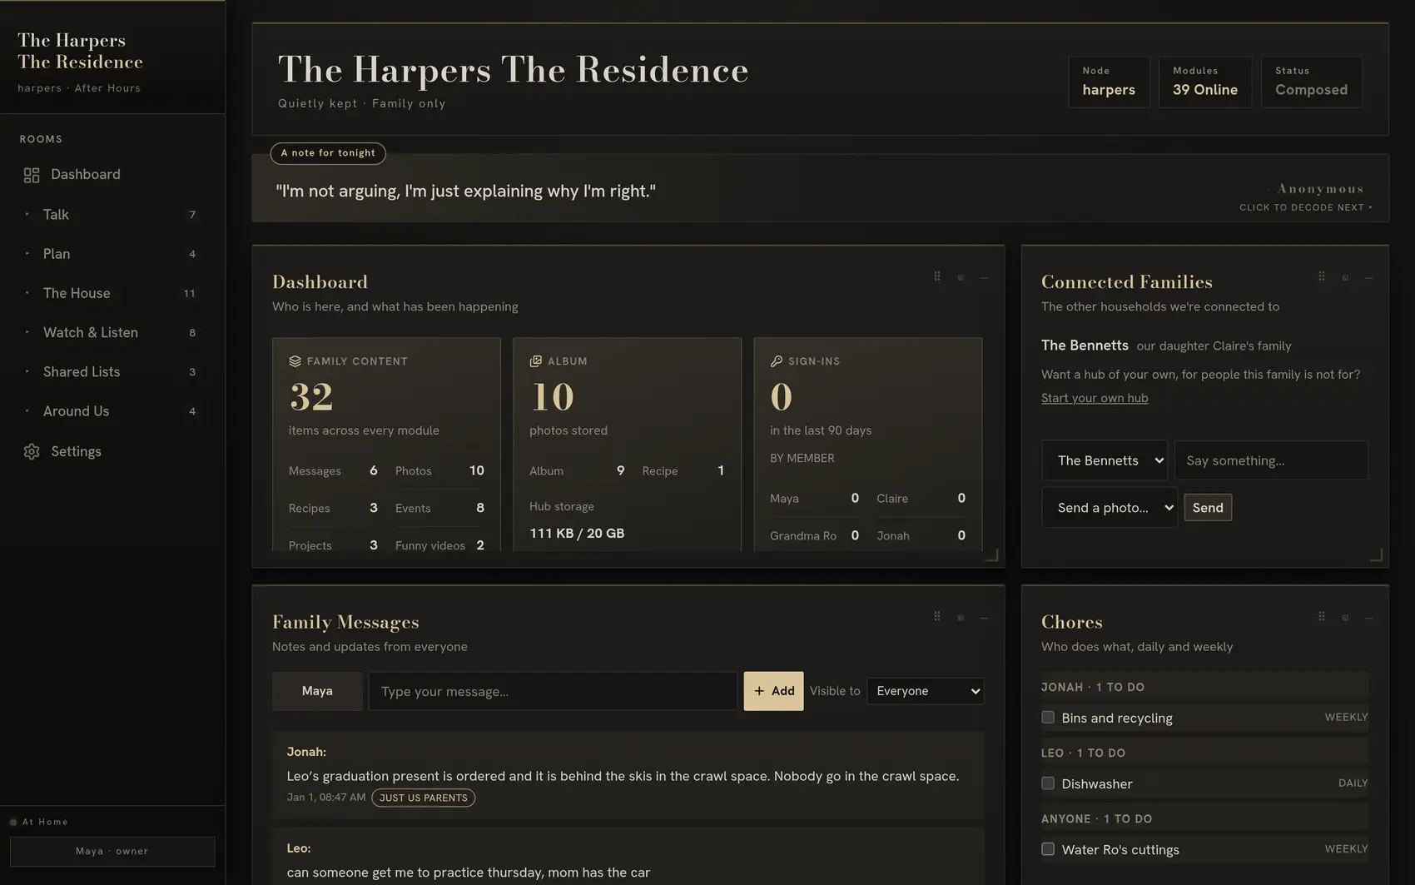Click the Family Content stack icon
Screen dimensions: 1415x885
(295, 361)
